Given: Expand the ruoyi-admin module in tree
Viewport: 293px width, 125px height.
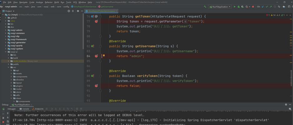Looking at the screenshot, I should tap(6, 30).
